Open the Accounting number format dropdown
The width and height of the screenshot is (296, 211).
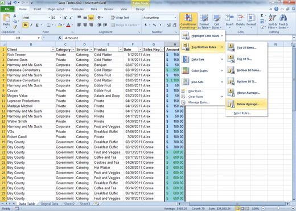(175, 18)
